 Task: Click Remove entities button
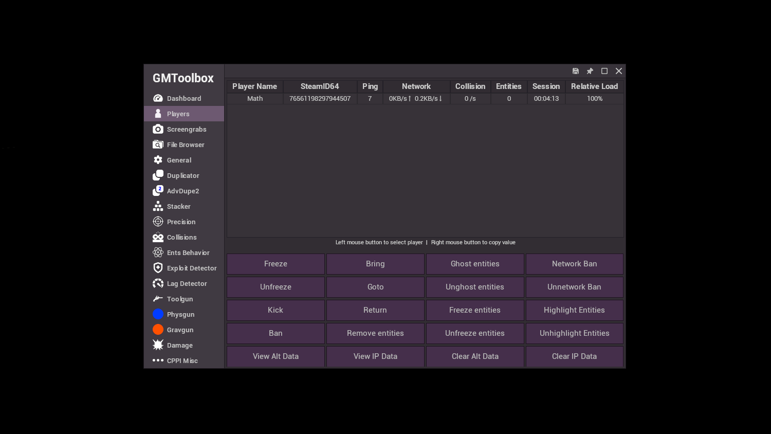pyautogui.click(x=375, y=333)
